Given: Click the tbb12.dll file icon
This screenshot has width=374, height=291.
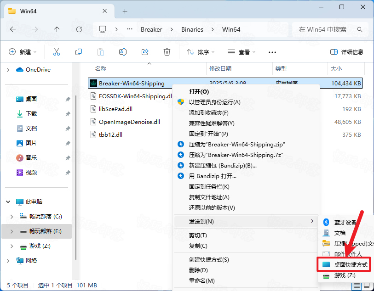Looking at the screenshot, I should pyautogui.click(x=93, y=134).
